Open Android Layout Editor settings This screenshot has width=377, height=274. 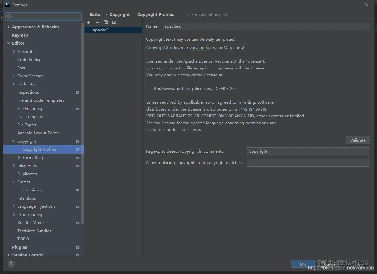[x=38, y=133]
